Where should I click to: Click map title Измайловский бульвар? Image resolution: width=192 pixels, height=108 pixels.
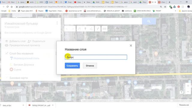click(x=21, y=23)
